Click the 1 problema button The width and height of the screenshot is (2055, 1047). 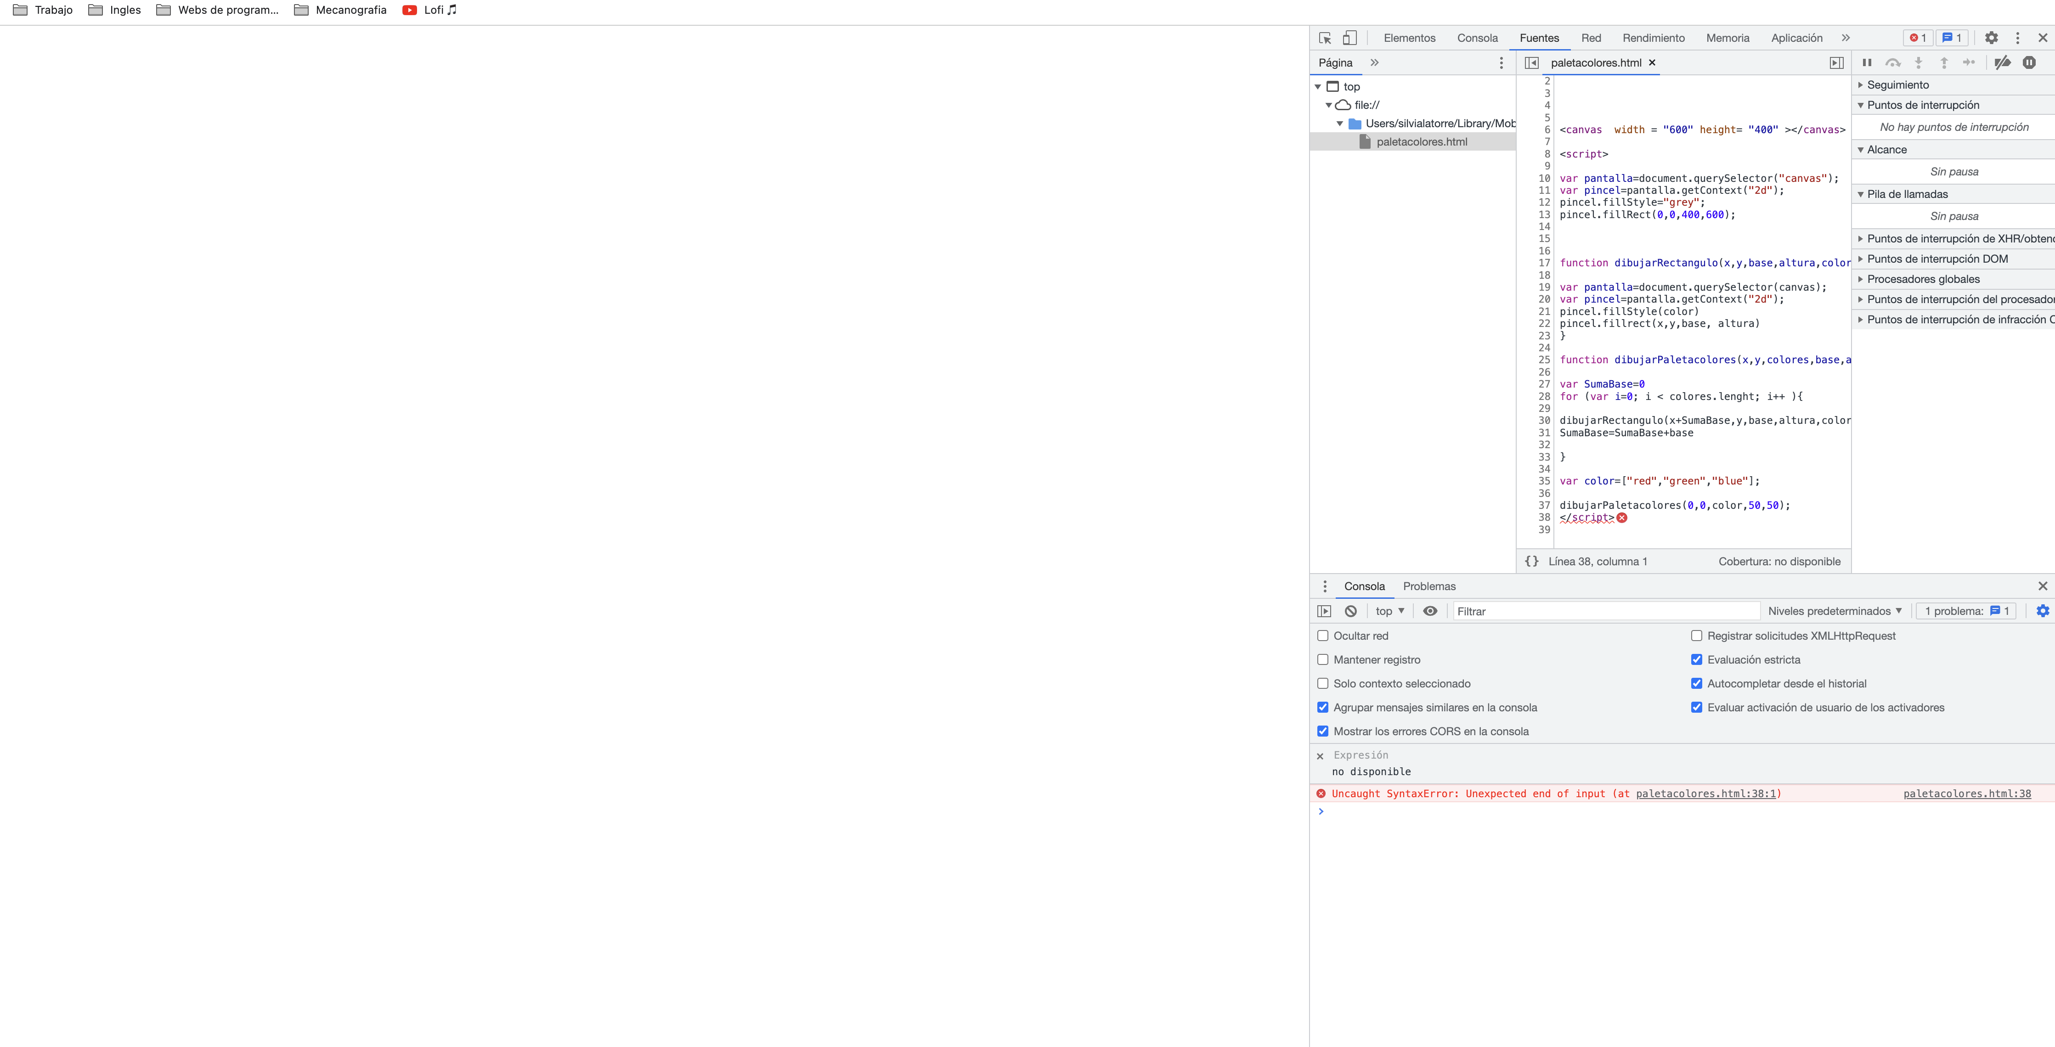[1966, 611]
